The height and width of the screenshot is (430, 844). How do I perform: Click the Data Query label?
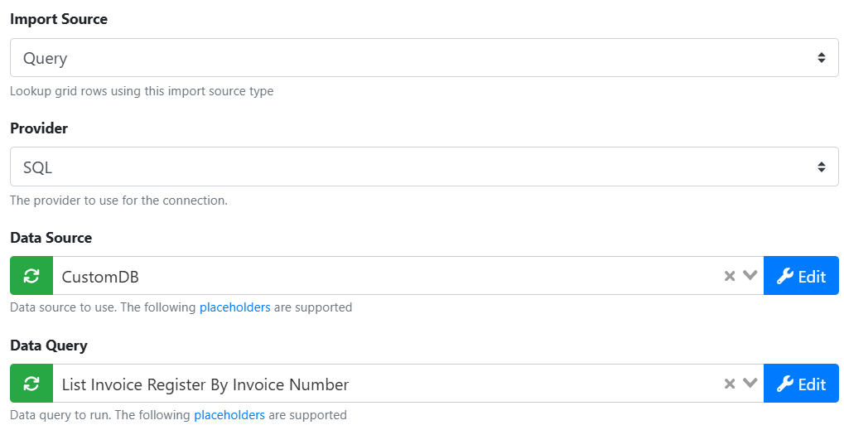[x=49, y=345]
